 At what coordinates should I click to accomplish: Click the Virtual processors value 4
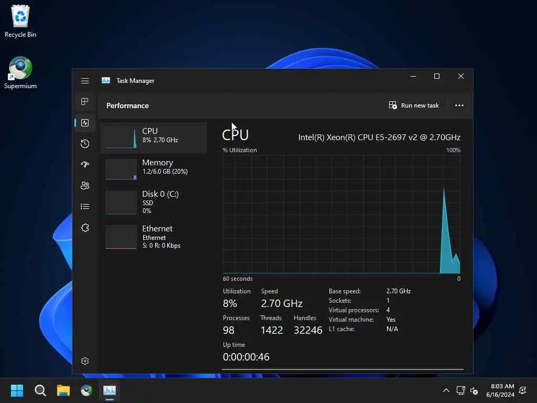[x=388, y=310]
